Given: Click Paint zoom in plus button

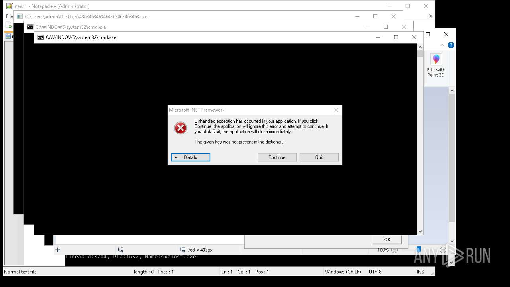Looking at the screenshot, I should click(x=443, y=250).
